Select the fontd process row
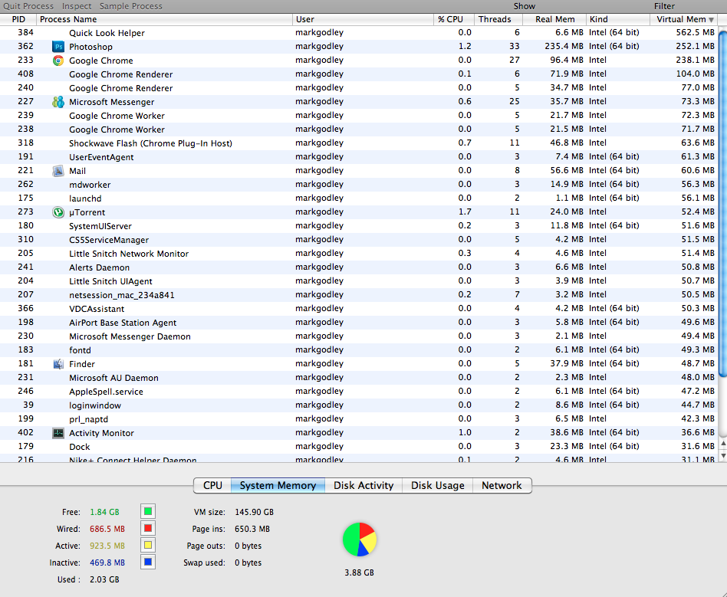The image size is (727, 597). click(x=358, y=350)
